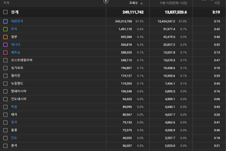This screenshot has height=151, width=226.
Task: Check the box for 오스트레일리아
Action: point(5,60)
